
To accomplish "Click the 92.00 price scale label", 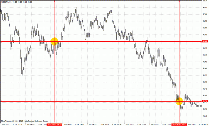I will pos(205,14).
